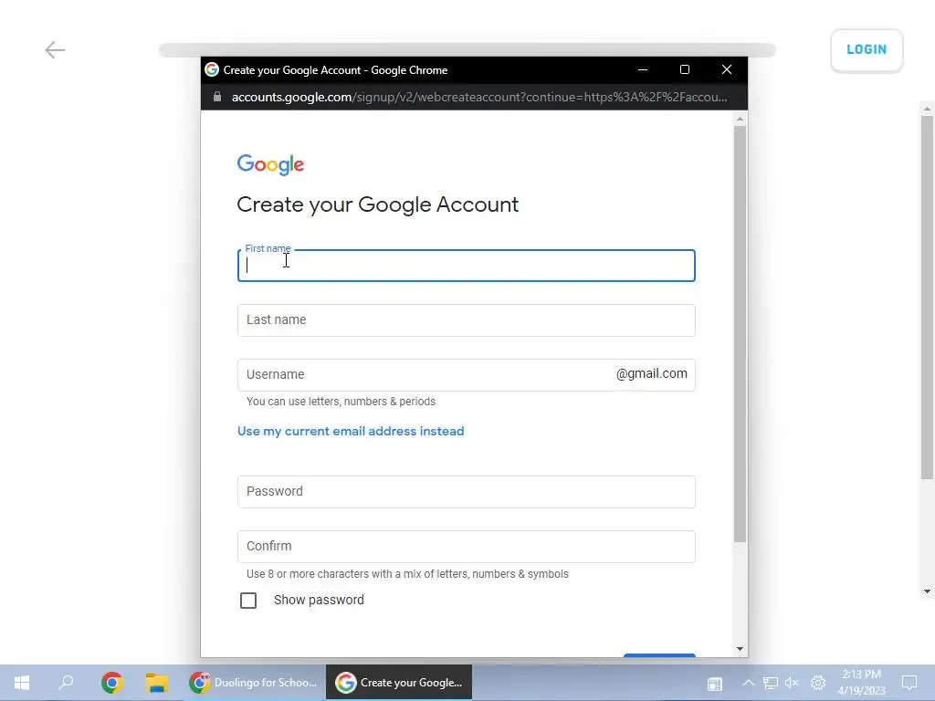Use my current email address instead link
The width and height of the screenshot is (935, 701).
[x=351, y=431]
